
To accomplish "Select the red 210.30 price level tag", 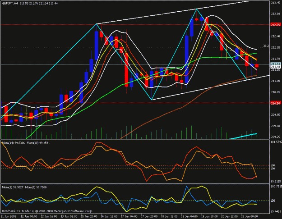I will coord(275,103).
